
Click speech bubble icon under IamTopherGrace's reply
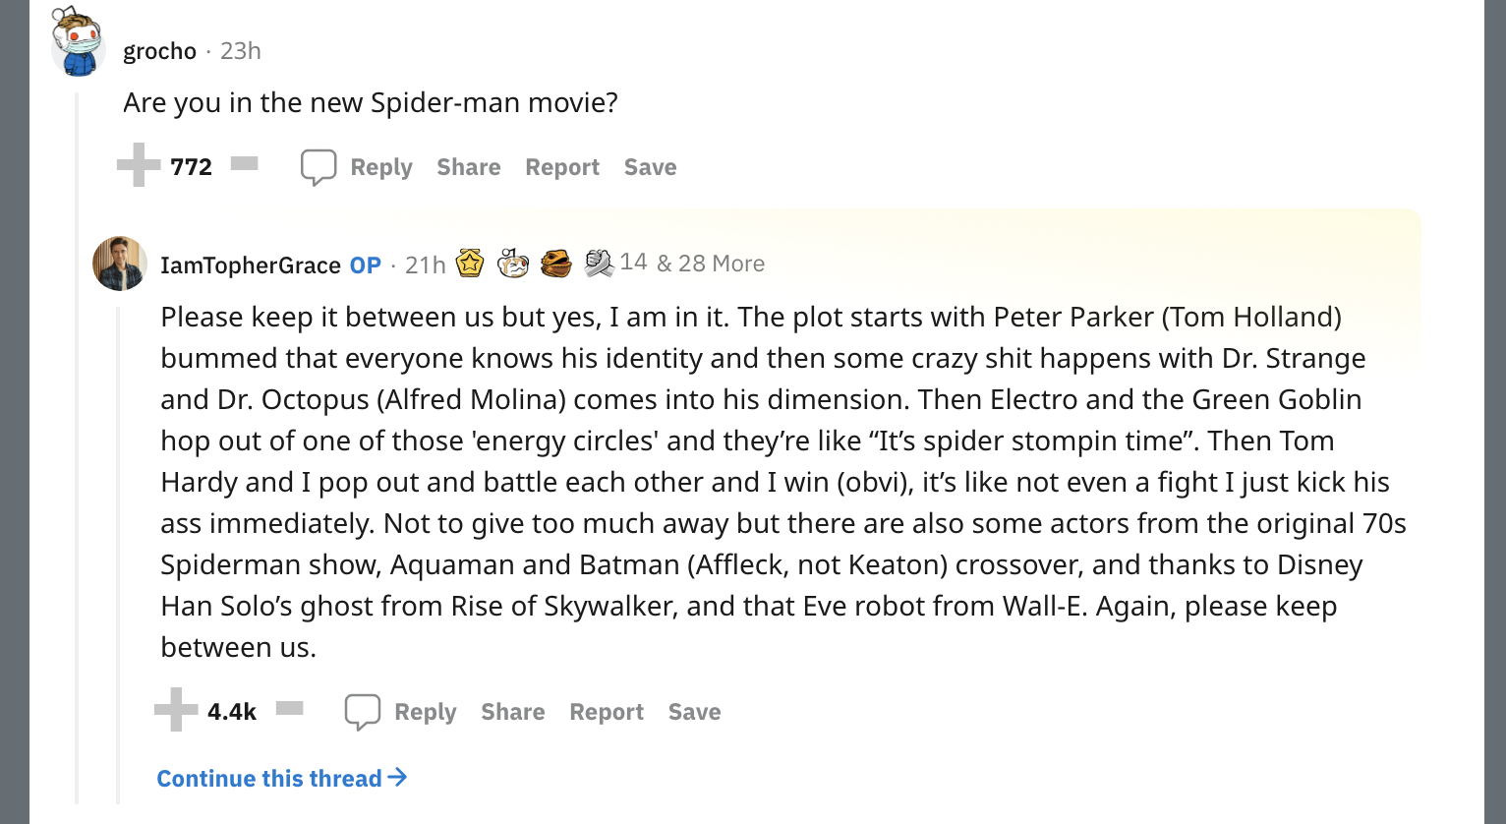click(362, 712)
